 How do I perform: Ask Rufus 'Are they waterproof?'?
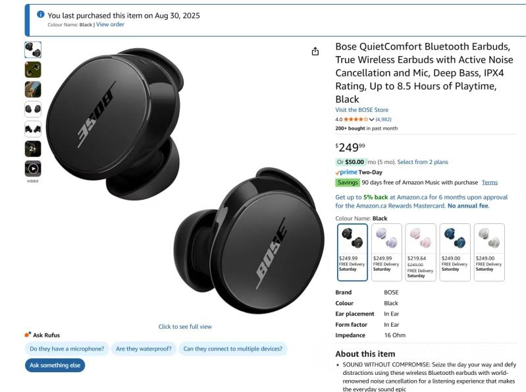click(144, 349)
